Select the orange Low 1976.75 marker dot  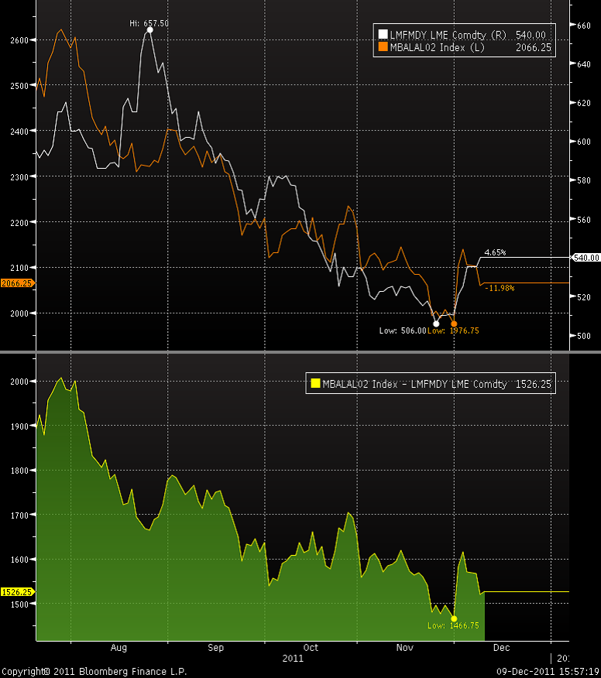coord(454,324)
